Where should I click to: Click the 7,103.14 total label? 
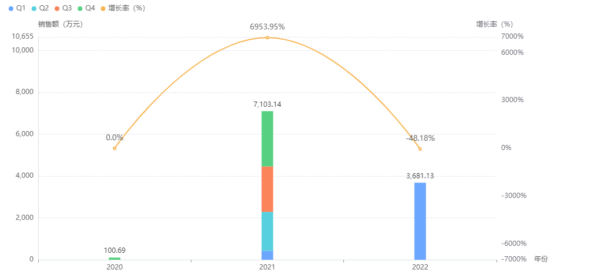[x=267, y=104]
